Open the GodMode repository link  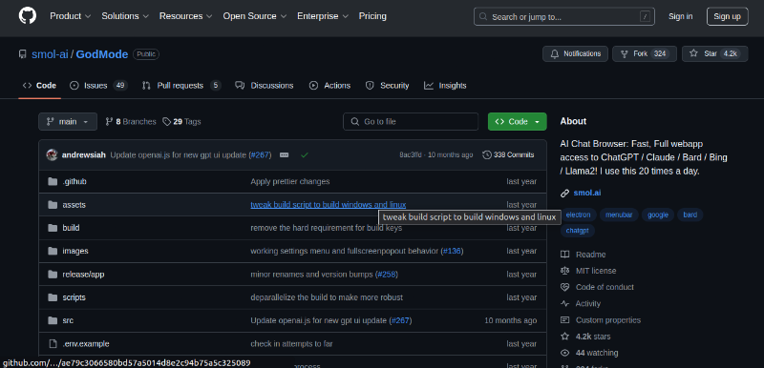pyautogui.click(x=102, y=54)
